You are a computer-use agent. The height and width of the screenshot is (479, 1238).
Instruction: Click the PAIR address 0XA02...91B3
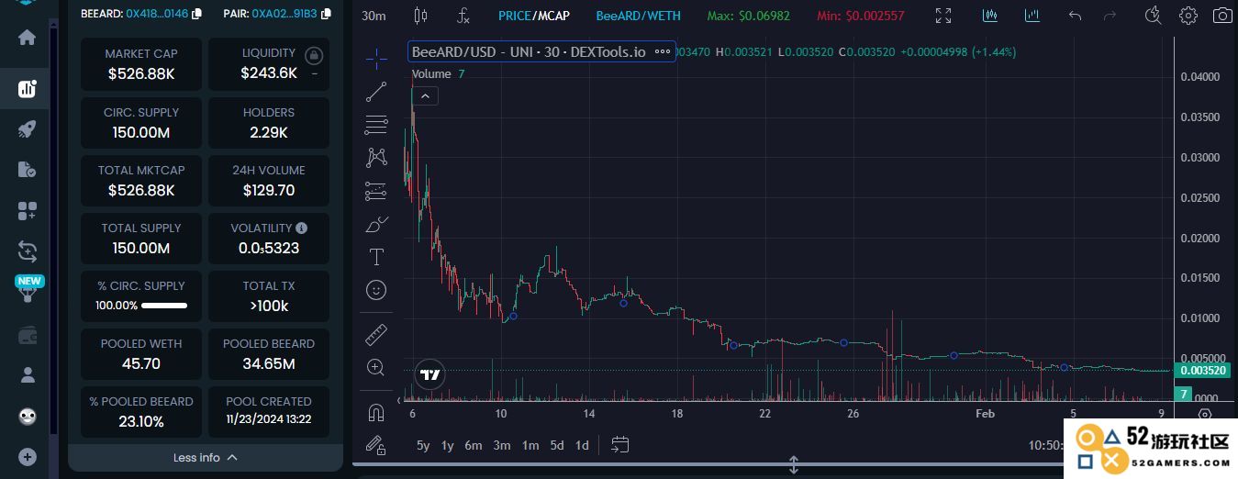click(x=284, y=14)
